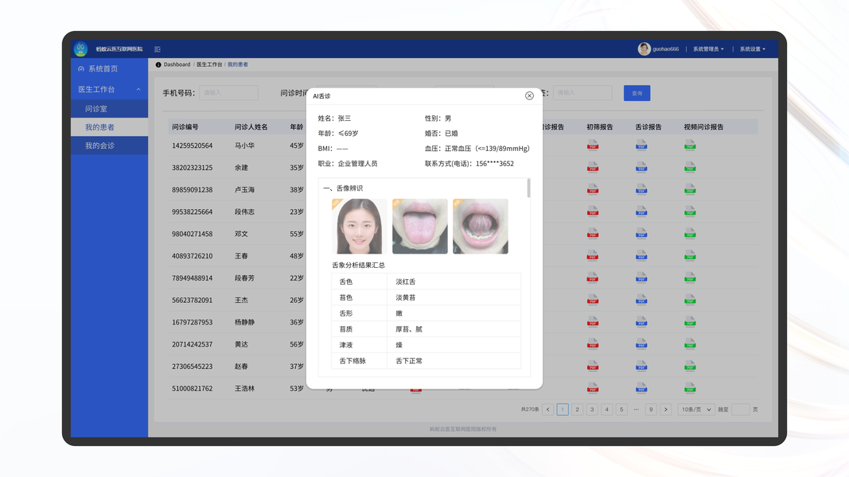Open 舌诊报告 PDF for 杨静静

(641, 322)
